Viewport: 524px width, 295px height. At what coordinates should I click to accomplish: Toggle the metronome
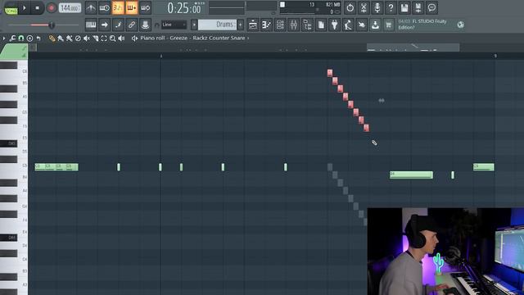[x=91, y=7]
